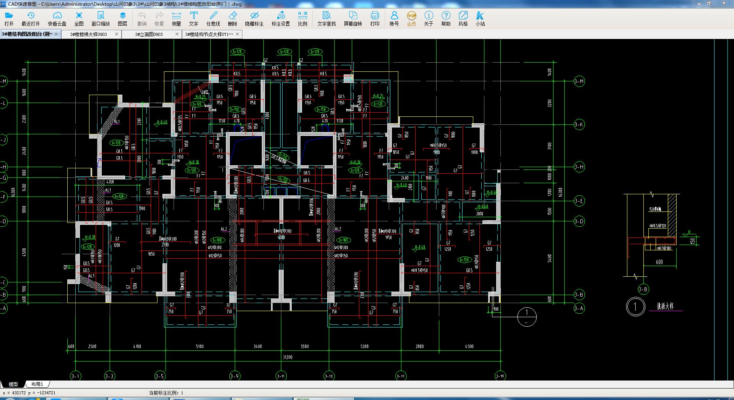The image size is (734, 400).
Task: Click the 风格 style icon
Action: click(463, 18)
